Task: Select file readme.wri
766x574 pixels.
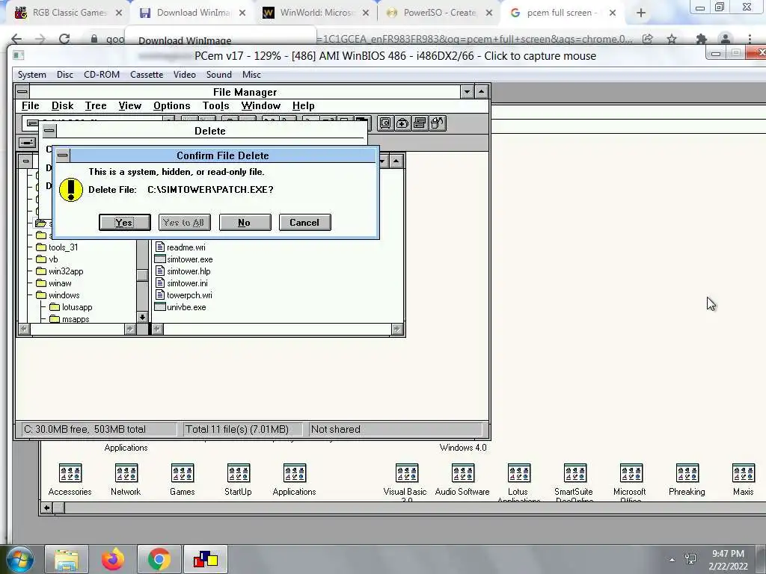Action: tap(180, 247)
